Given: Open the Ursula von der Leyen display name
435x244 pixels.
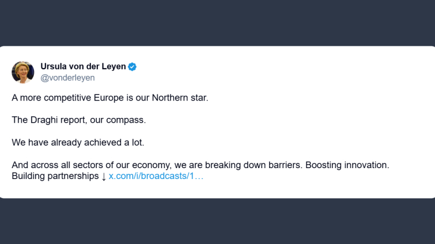Looking at the screenshot, I should point(83,67).
